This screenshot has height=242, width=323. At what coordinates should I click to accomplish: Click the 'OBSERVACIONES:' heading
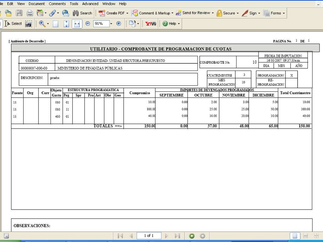[x=32, y=226]
